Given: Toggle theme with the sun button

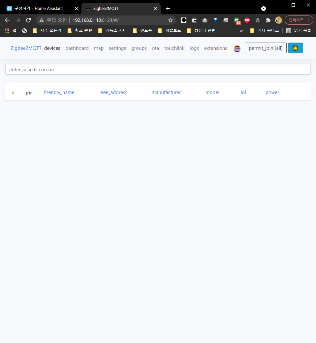Looking at the screenshot, I should (x=295, y=48).
